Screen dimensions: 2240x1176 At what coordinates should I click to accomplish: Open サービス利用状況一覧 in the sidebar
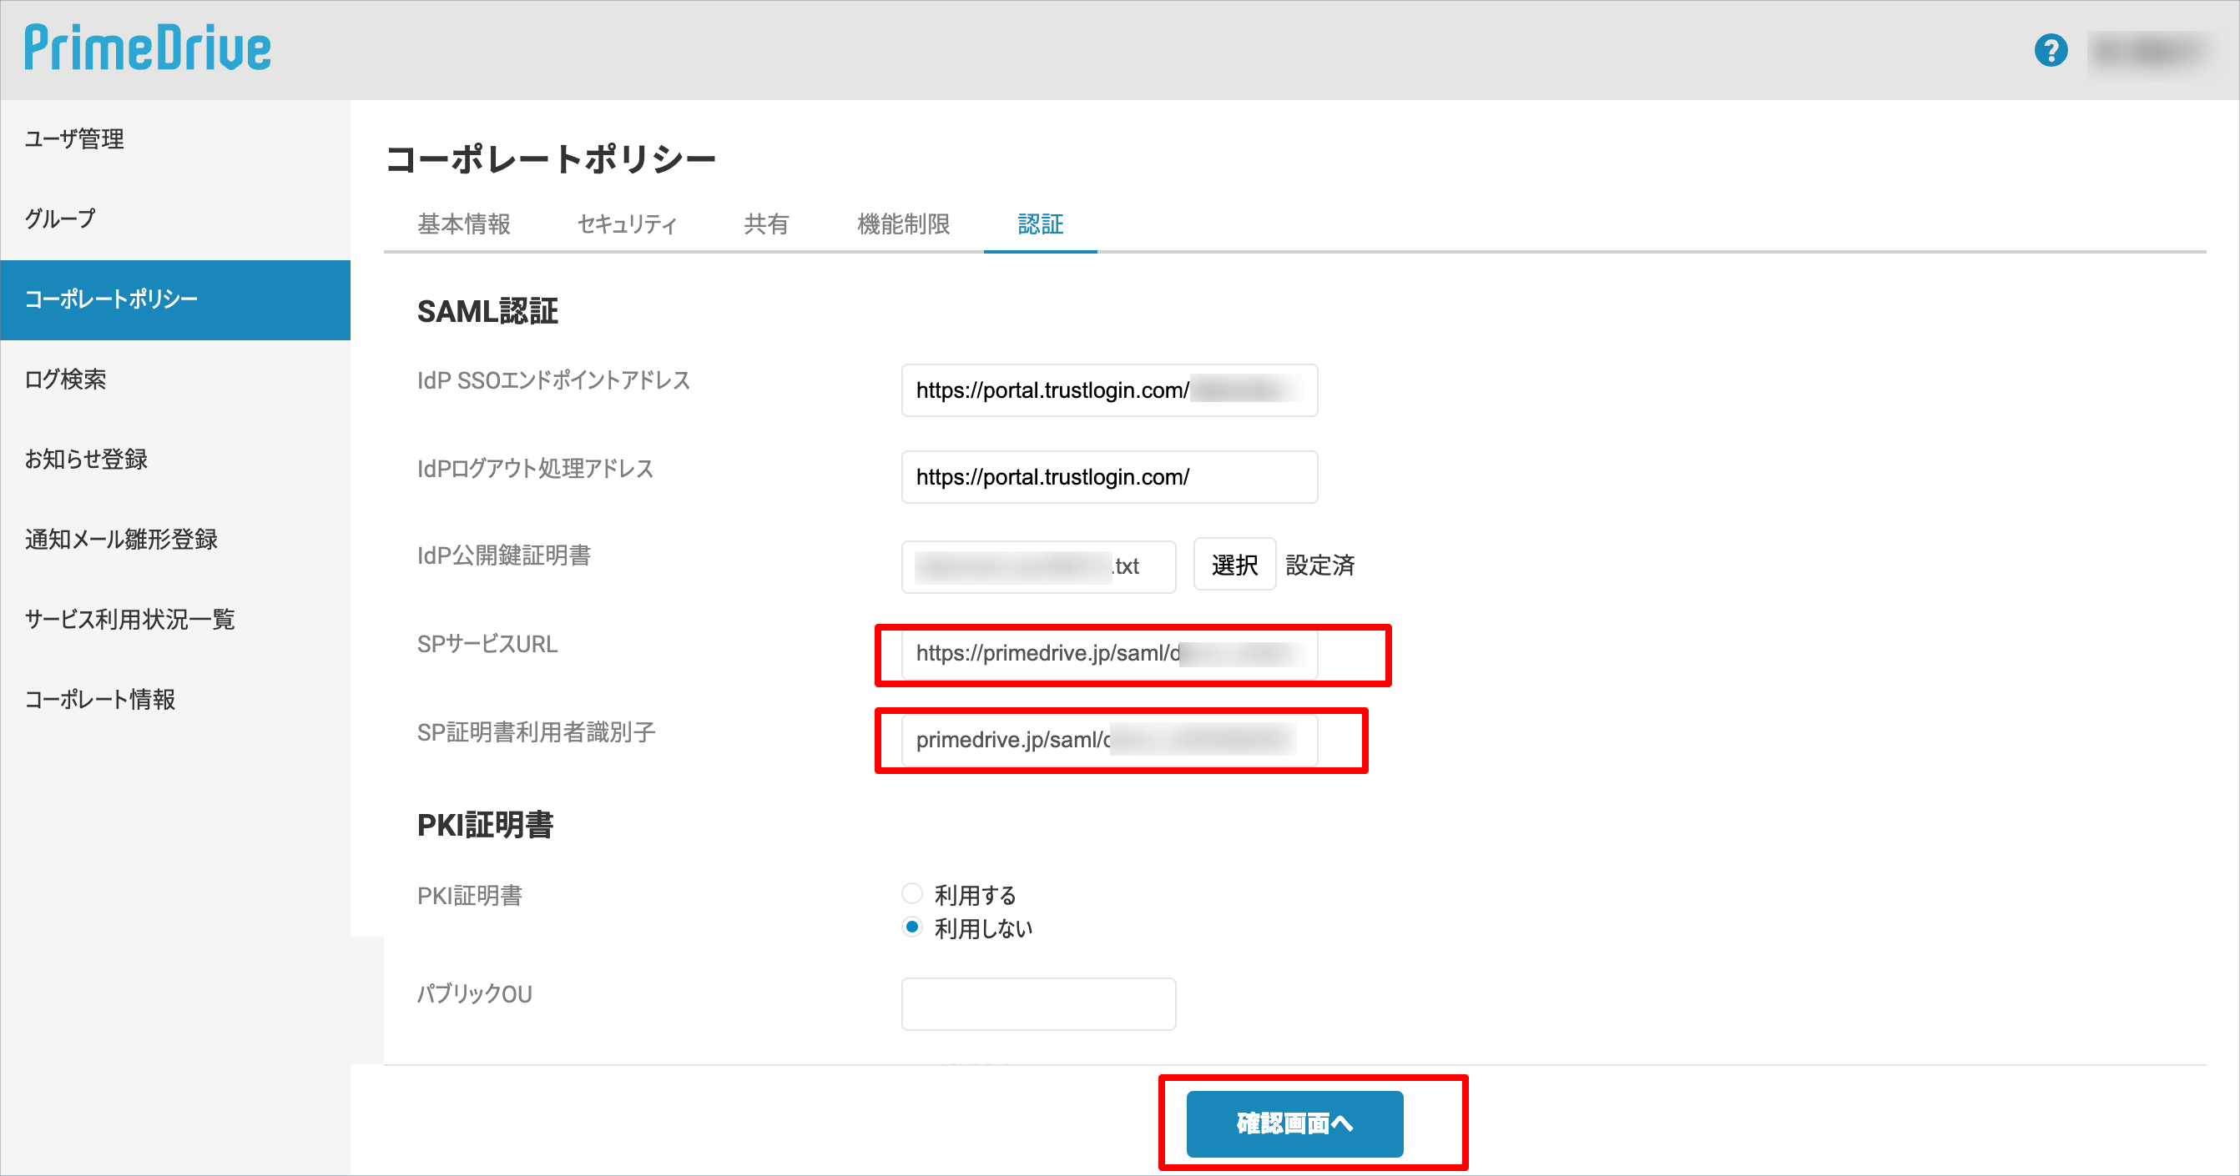point(174,619)
